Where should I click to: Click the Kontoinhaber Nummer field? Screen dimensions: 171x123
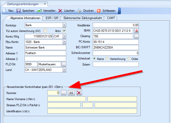tap(53, 93)
